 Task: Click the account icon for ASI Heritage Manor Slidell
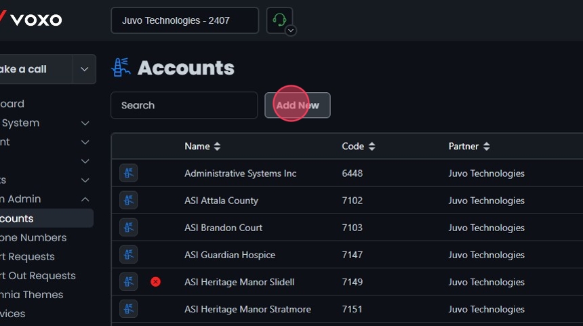tap(129, 282)
